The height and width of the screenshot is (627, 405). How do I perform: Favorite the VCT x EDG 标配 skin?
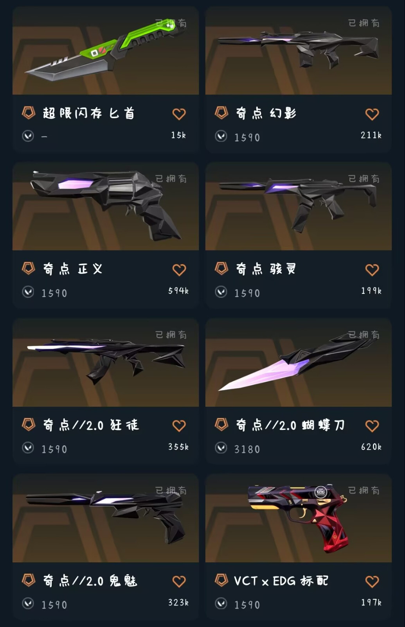coord(372,581)
